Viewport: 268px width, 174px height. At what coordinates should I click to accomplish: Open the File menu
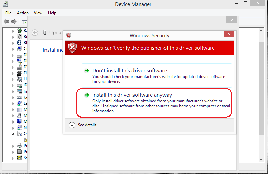pos(8,13)
